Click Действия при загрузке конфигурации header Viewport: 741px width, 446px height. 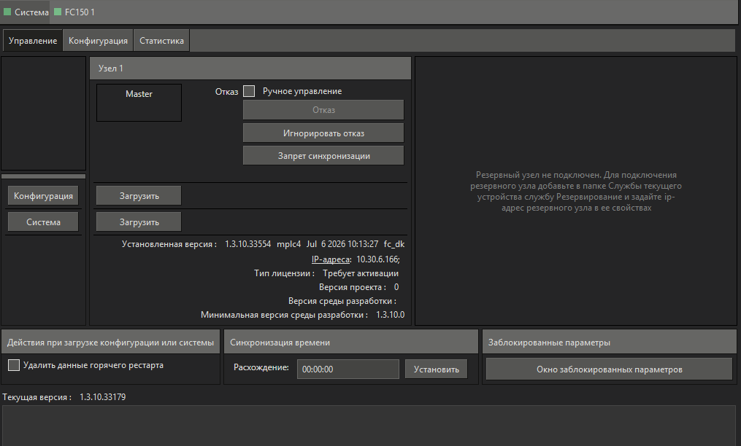pyautogui.click(x=110, y=343)
